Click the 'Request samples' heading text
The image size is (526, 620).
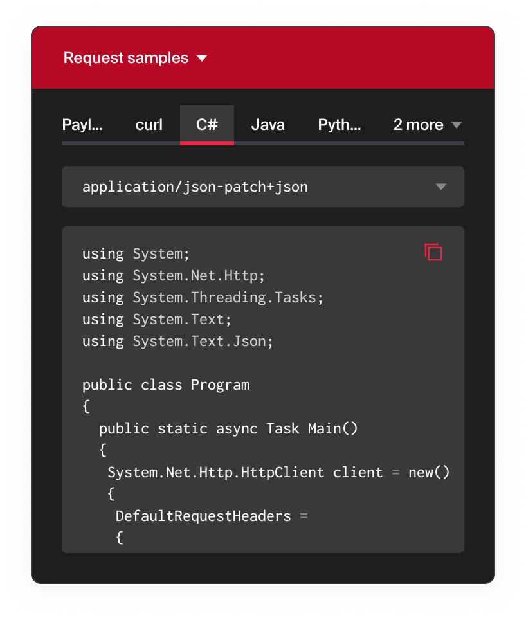[x=126, y=58]
